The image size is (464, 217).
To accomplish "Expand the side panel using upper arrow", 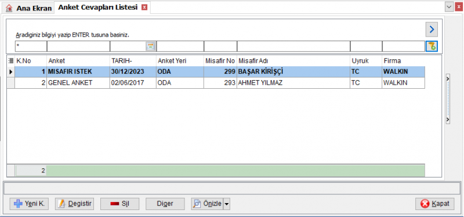I will (x=448, y=78).
